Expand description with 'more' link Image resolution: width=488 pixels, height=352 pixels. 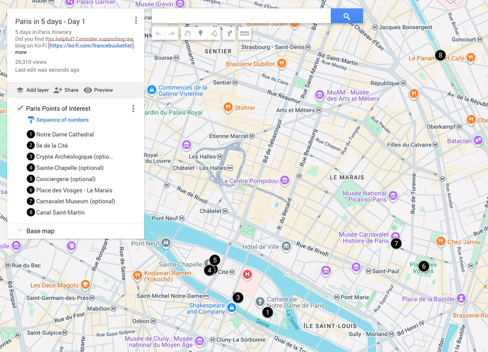pos(21,52)
